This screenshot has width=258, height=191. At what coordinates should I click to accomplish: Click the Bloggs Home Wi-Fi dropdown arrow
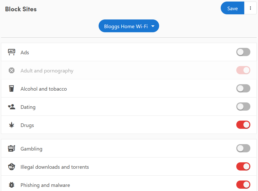[x=153, y=26]
